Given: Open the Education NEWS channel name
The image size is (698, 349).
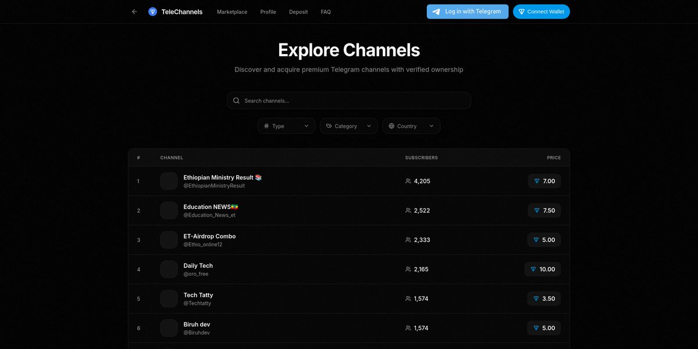Looking at the screenshot, I should tap(211, 207).
